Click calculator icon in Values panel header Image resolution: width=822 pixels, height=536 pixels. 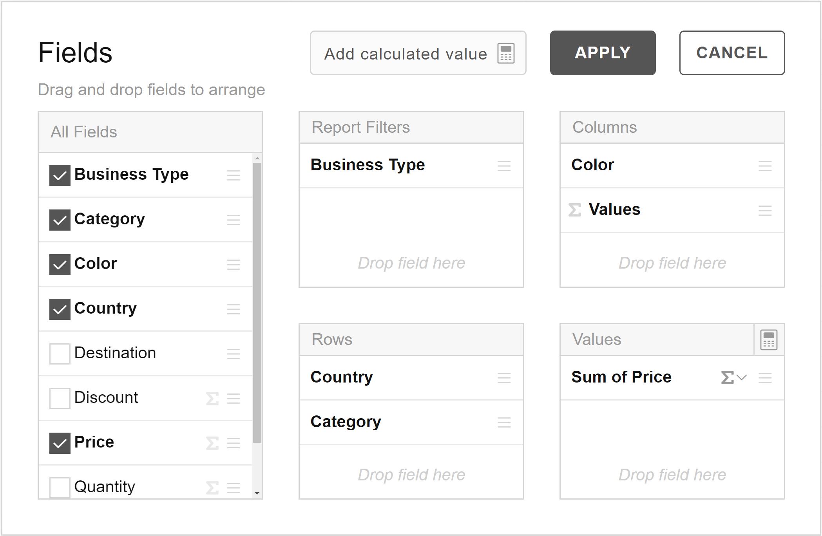[x=769, y=339]
